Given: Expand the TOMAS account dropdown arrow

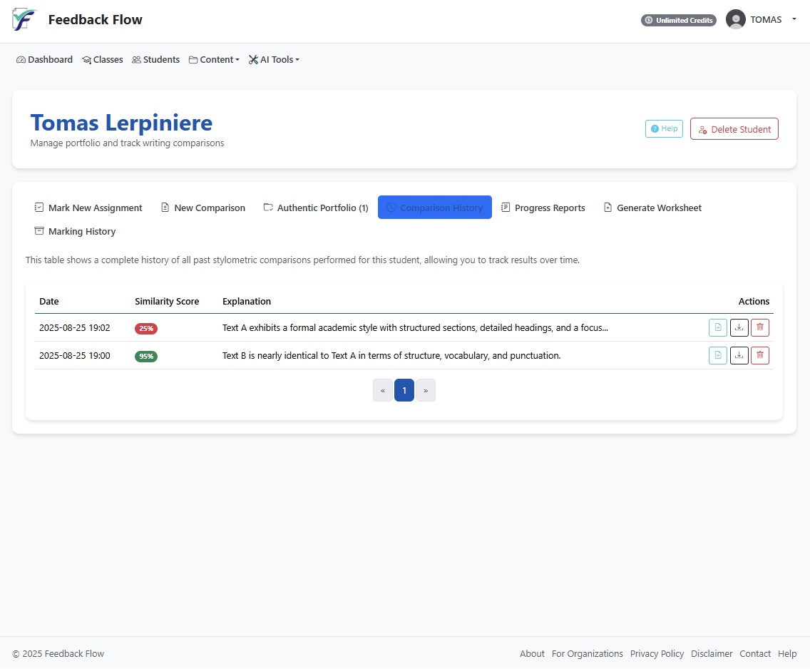Looking at the screenshot, I should [794, 19].
